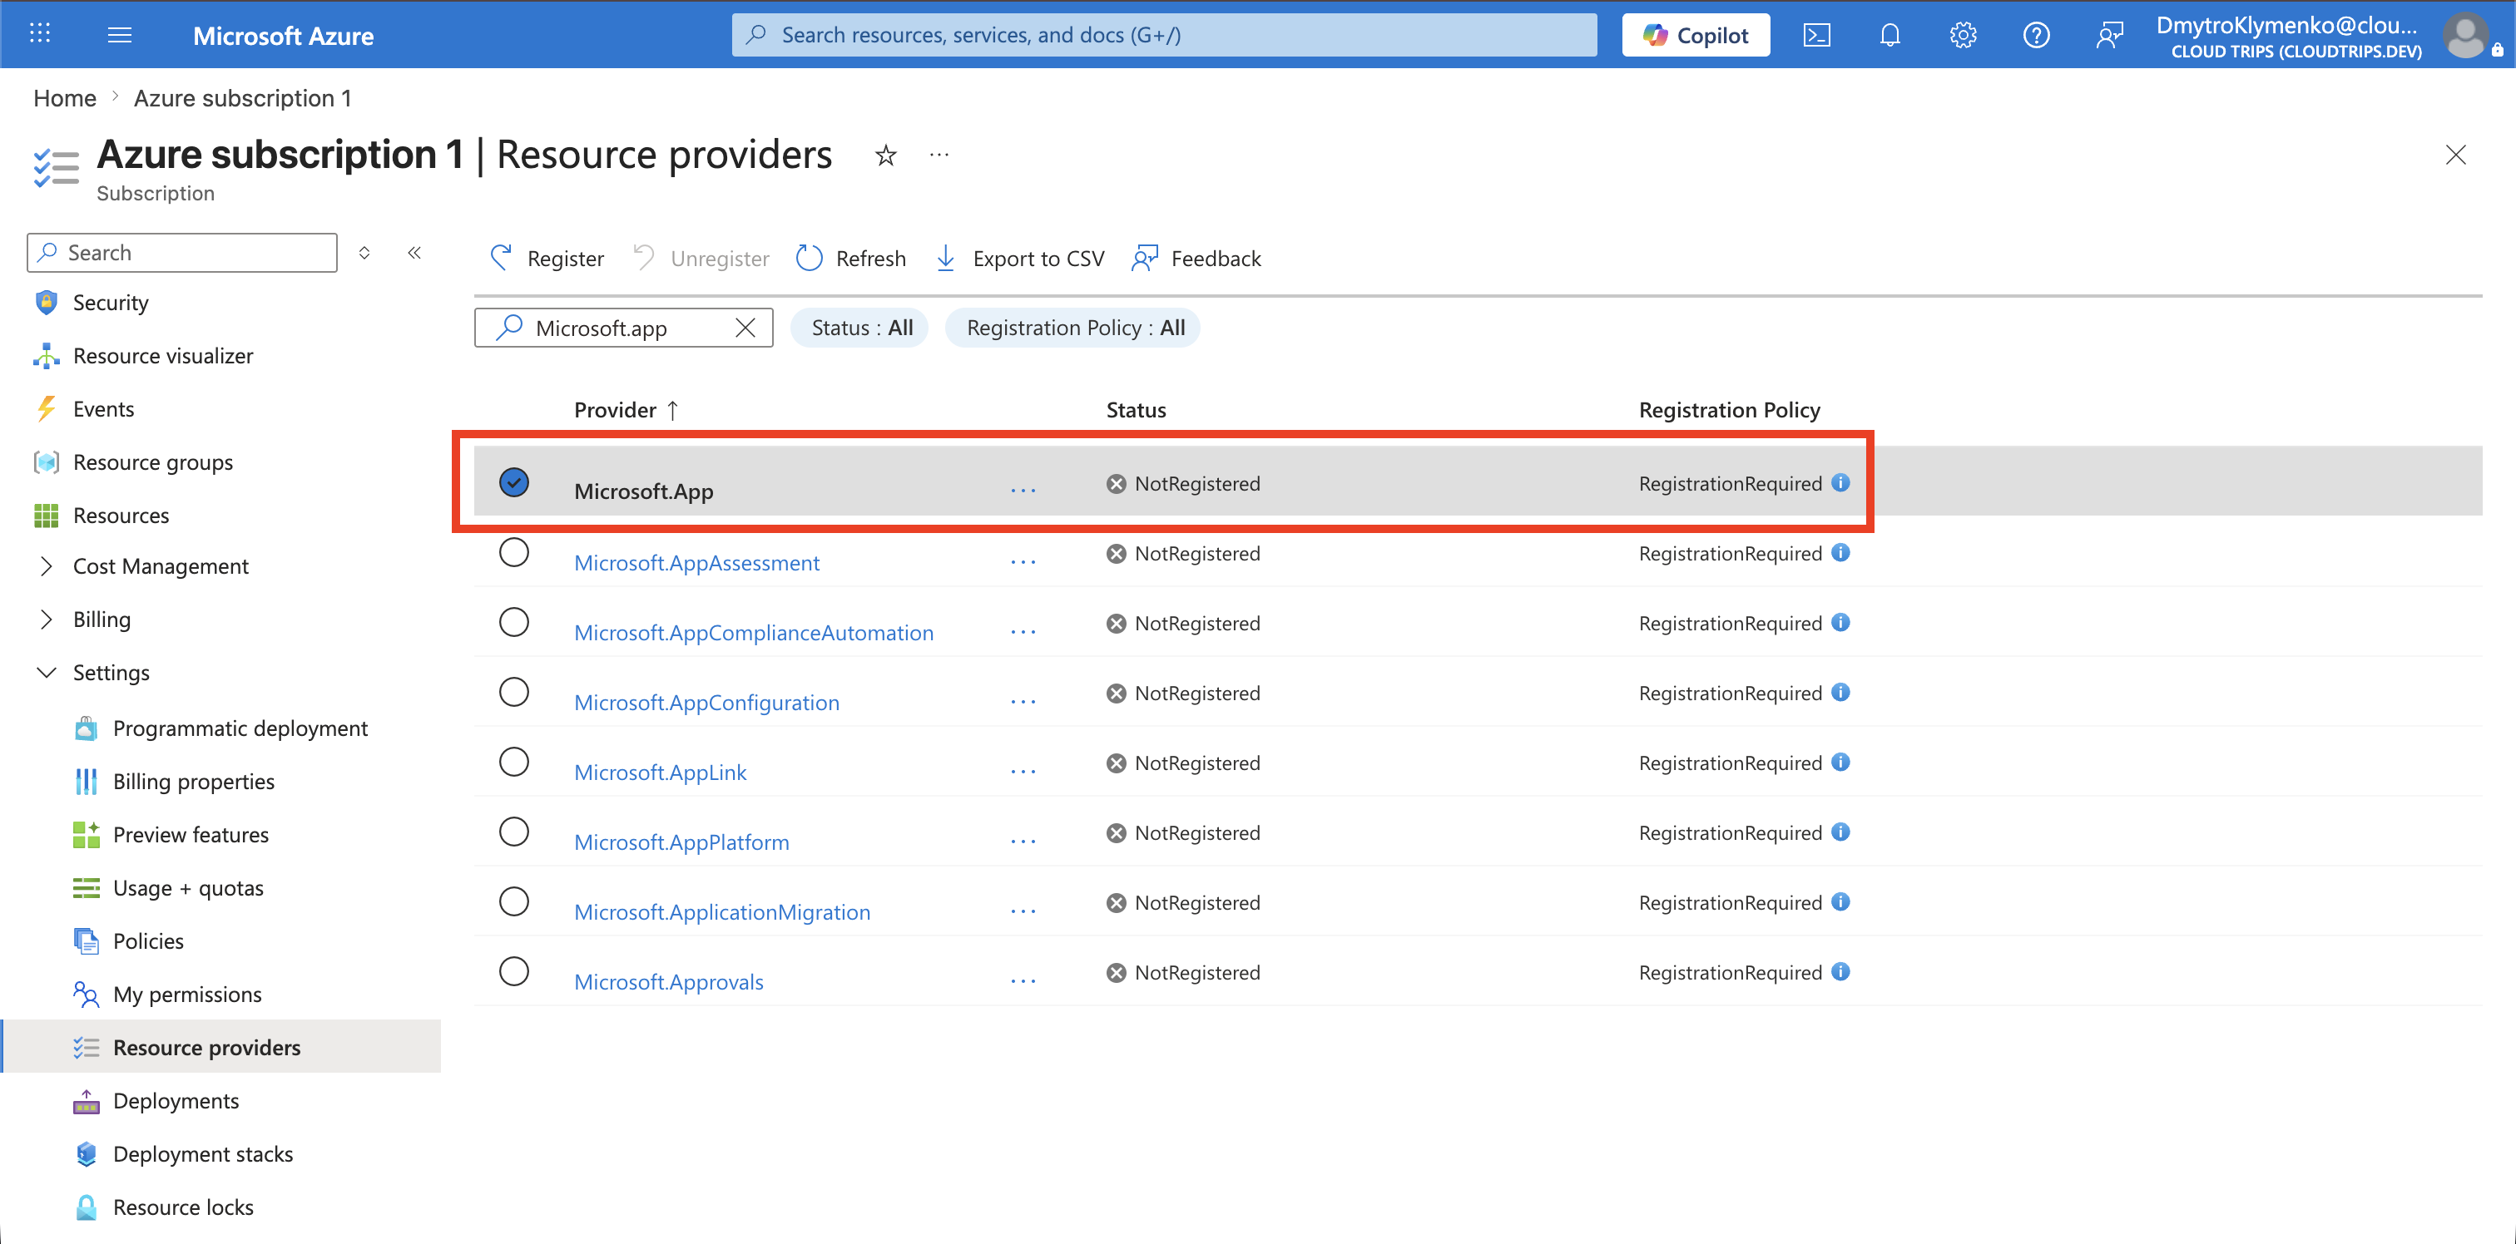
Task: Open the Microsoft.AppLink provider link
Action: pos(661,773)
